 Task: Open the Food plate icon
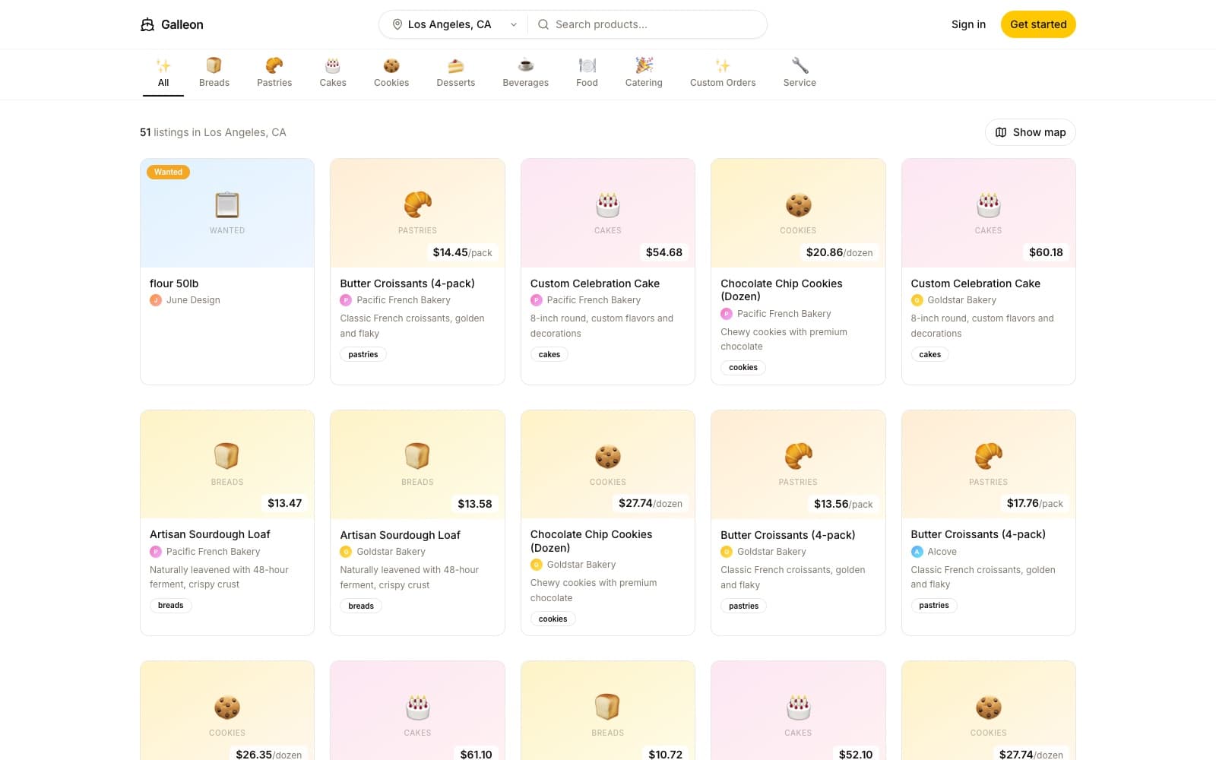pyautogui.click(x=586, y=65)
